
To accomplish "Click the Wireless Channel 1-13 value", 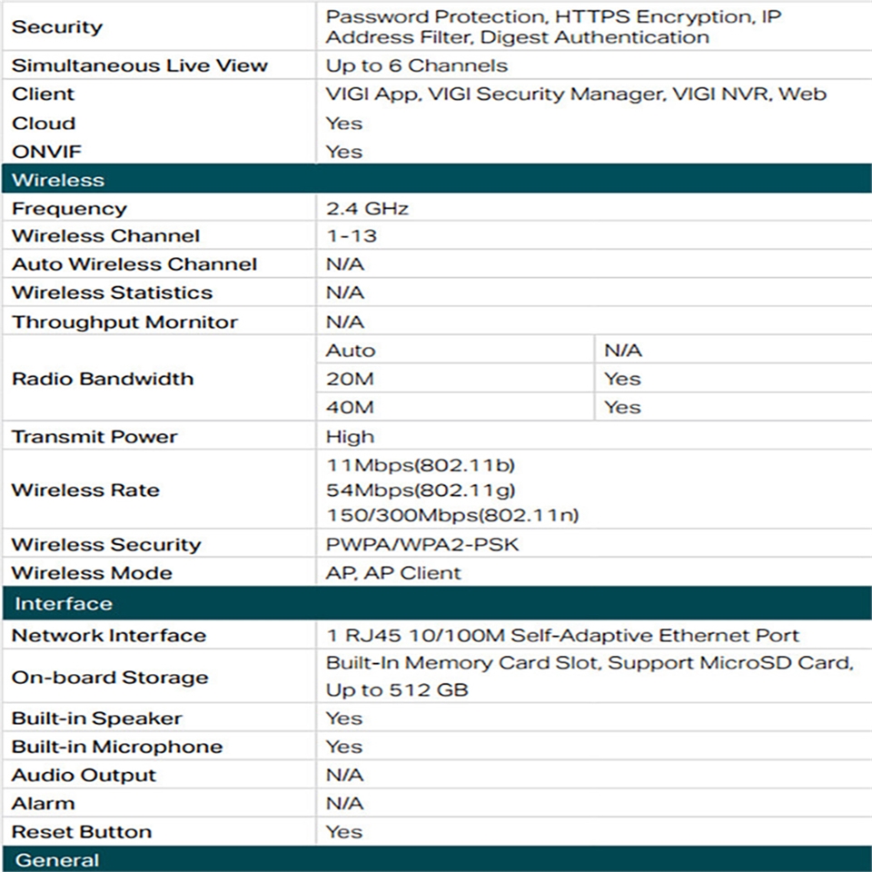I will [351, 236].
